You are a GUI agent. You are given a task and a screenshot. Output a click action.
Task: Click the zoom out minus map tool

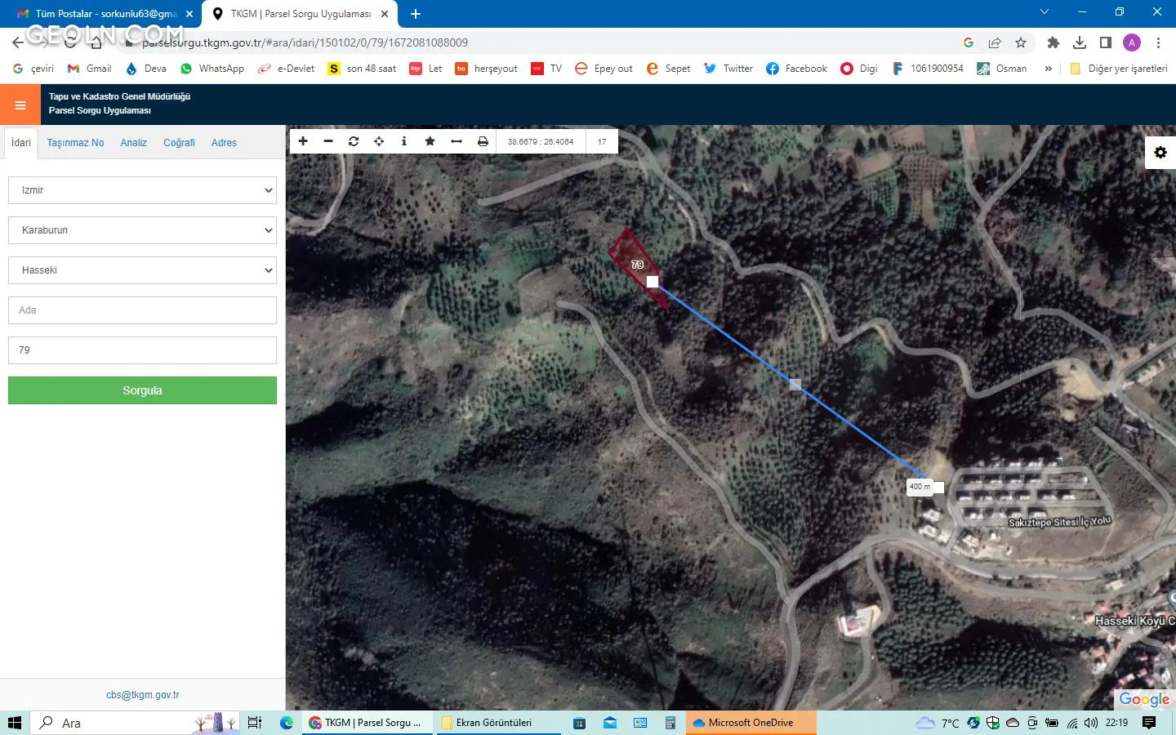point(328,141)
